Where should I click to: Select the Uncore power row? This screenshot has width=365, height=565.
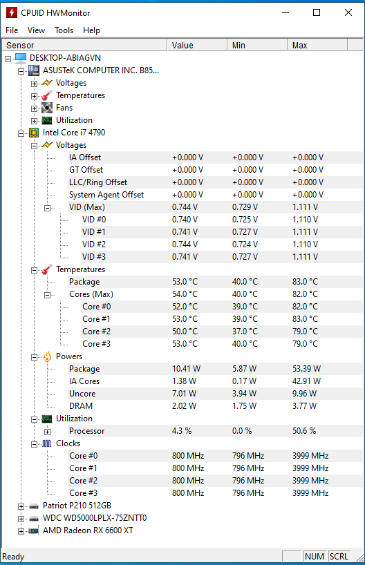(215, 394)
